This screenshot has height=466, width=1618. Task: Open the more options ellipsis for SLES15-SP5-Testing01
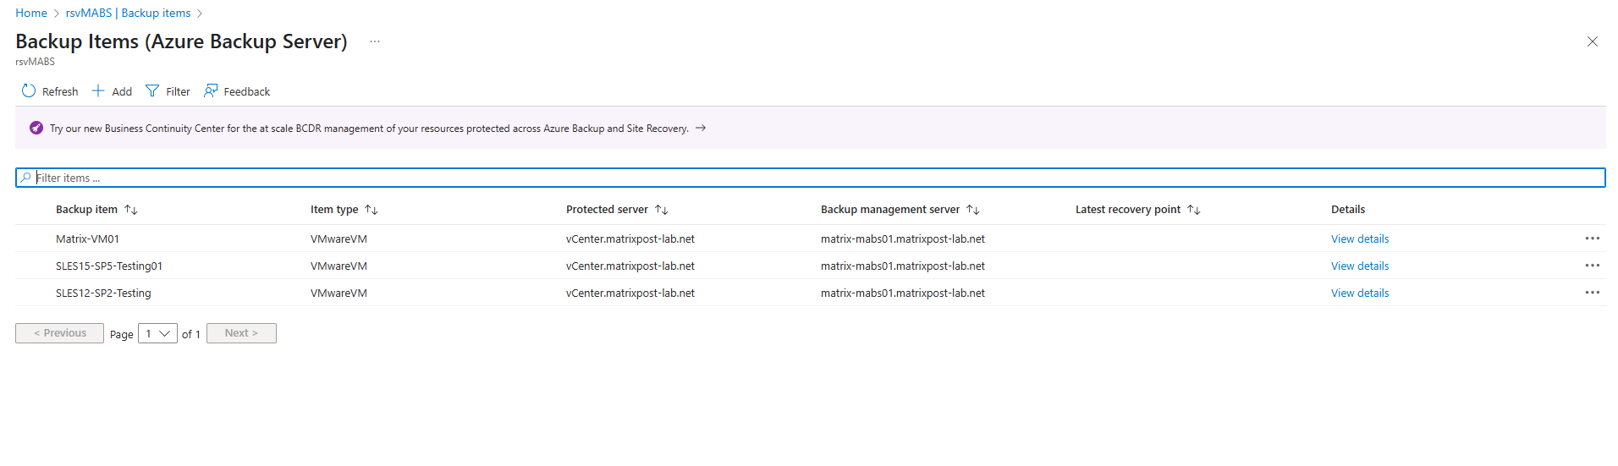pyautogui.click(x=1592, y=266)
